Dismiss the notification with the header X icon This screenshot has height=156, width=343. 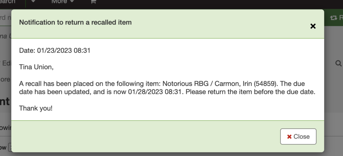coord(313,26)
